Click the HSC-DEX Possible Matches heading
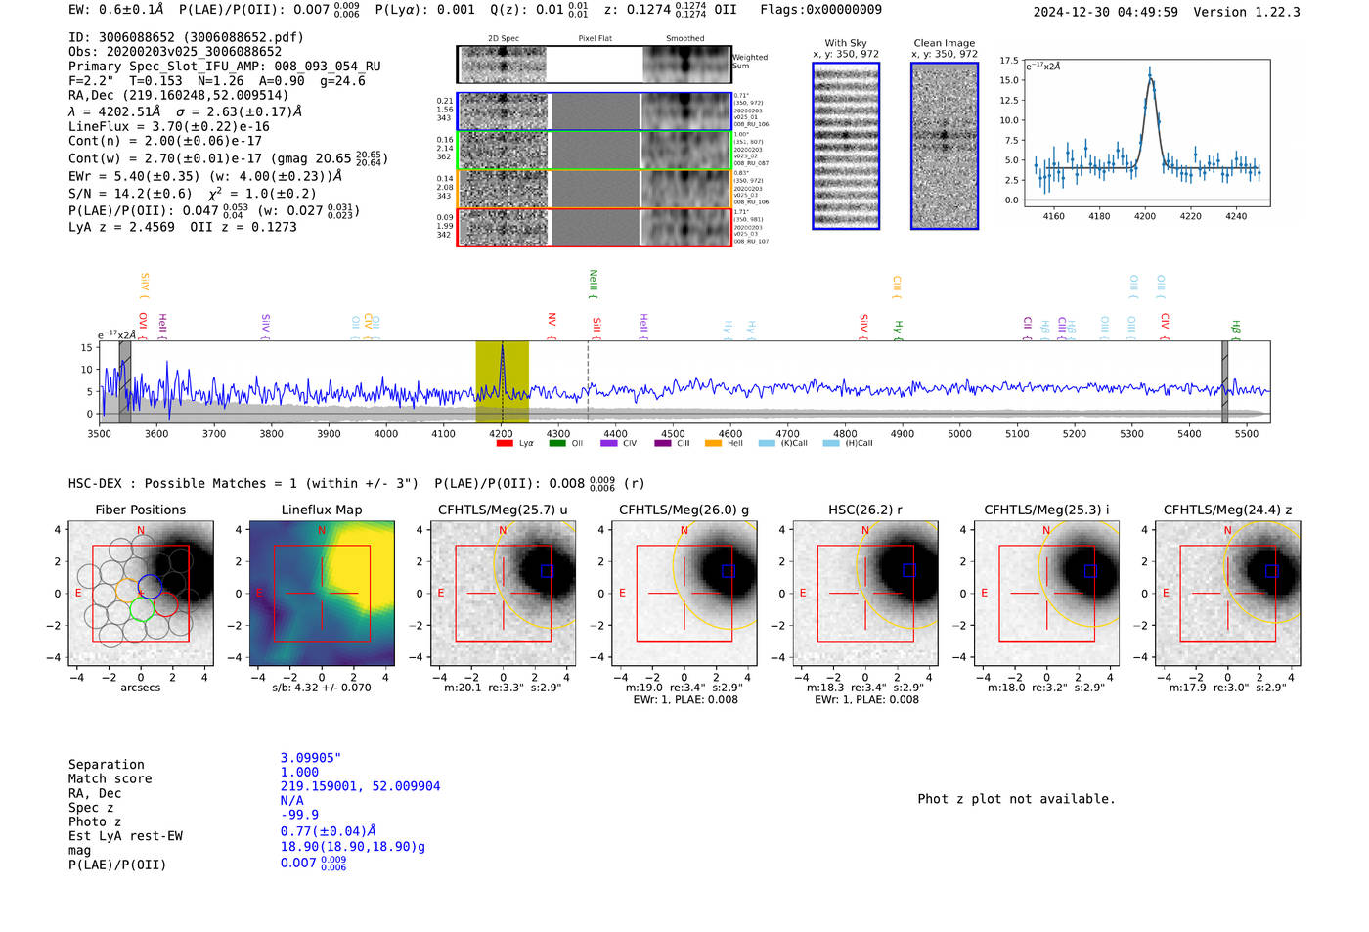Screen dimensions: 1369x932 (x=243, y=483)
